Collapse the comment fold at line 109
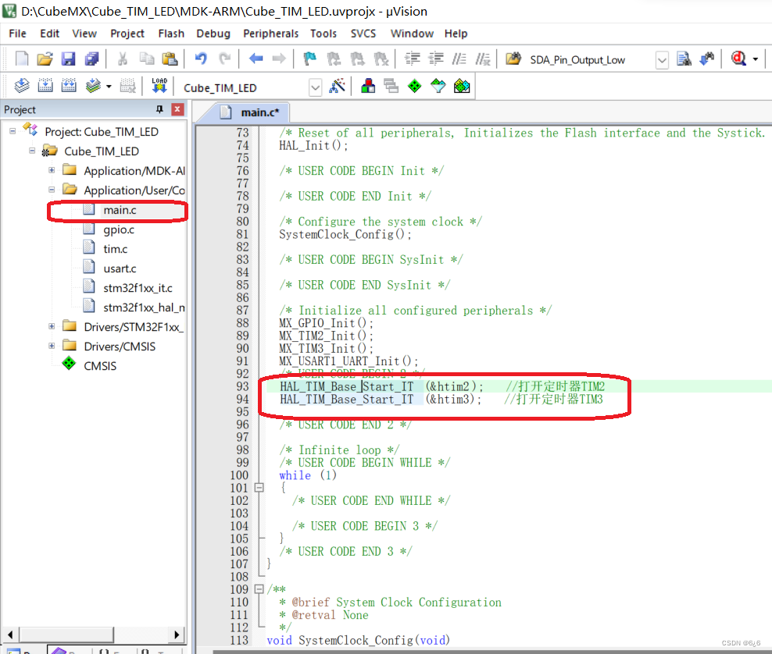Viewport: 772px width, 654px height. (259, 589)
